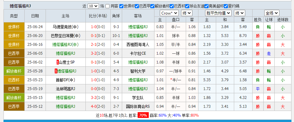
Task: Uncheck the 南美超杯 filter checkbox
Action: click(x=207, y=6)
